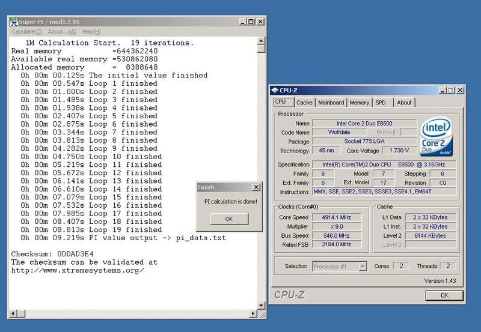The height and width of the screenshot is (332, 481).
Task: Click the CPU-Z title bar icon
Action: (276, 90)
